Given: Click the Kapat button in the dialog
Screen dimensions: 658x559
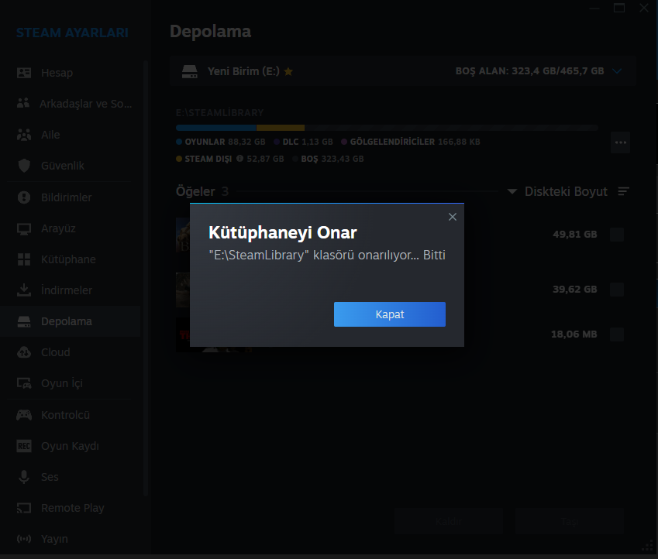Looking at the screenshot, I should (389, 314).
